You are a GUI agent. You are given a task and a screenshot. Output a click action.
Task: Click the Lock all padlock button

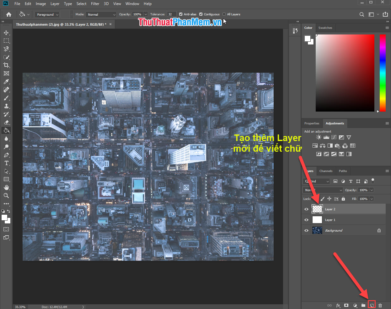click(x=343, y=199)
